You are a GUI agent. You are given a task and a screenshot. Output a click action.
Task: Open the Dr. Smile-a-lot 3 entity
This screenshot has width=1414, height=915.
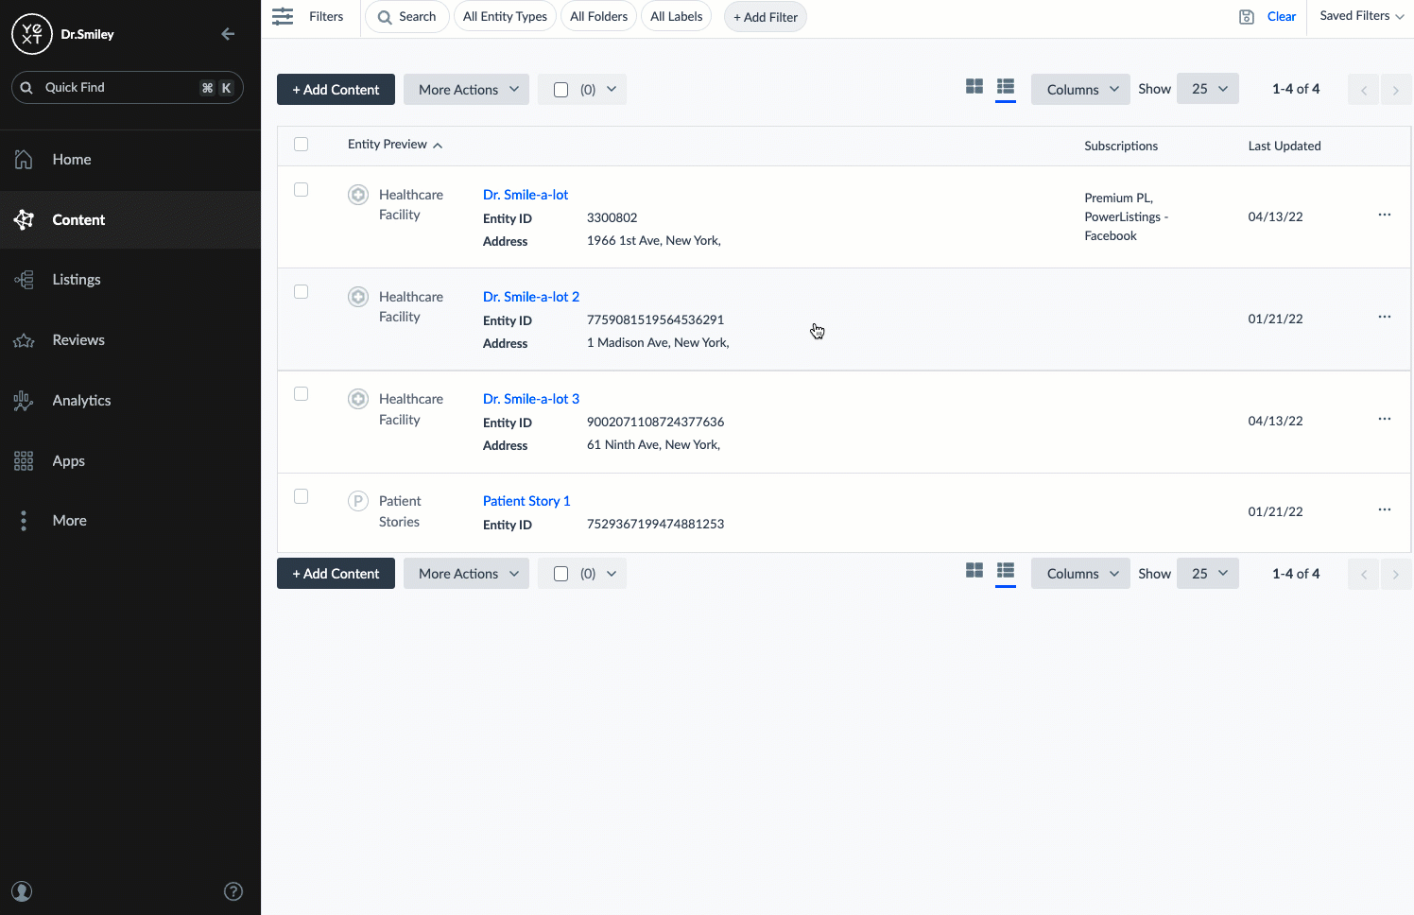click(530, 398)
